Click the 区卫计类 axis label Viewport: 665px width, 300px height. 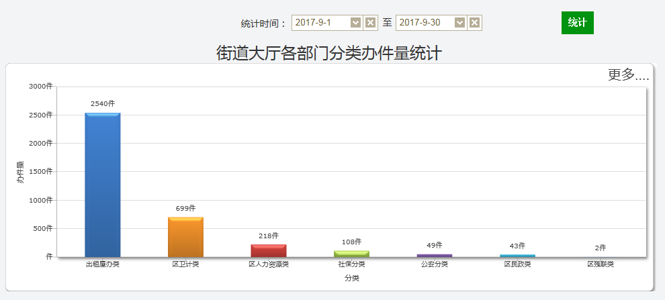tap(186, 264)
